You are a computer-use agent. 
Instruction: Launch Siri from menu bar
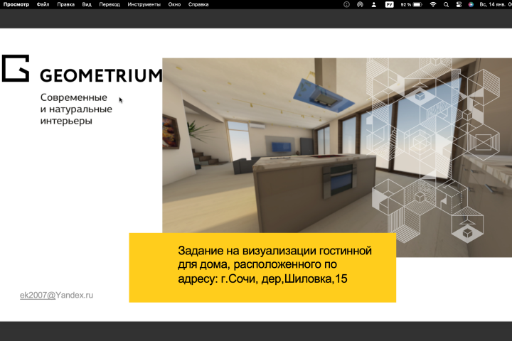click(x=471, y=4)
